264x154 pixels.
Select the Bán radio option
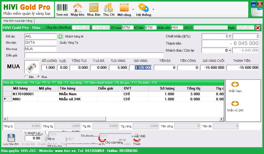click(x=26, y=77)
